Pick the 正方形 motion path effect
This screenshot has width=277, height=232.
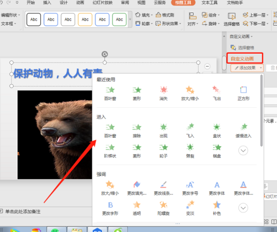243,94
